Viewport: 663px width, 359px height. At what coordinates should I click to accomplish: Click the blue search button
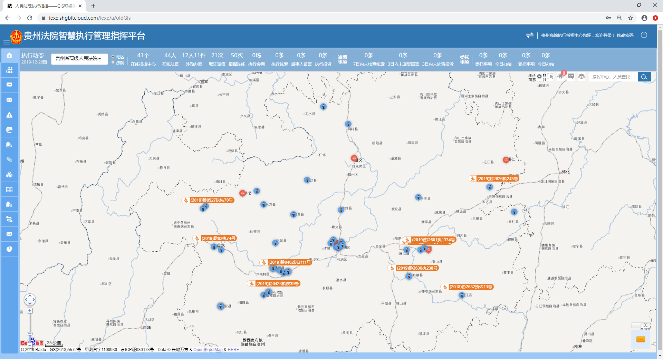pos(644,77)
